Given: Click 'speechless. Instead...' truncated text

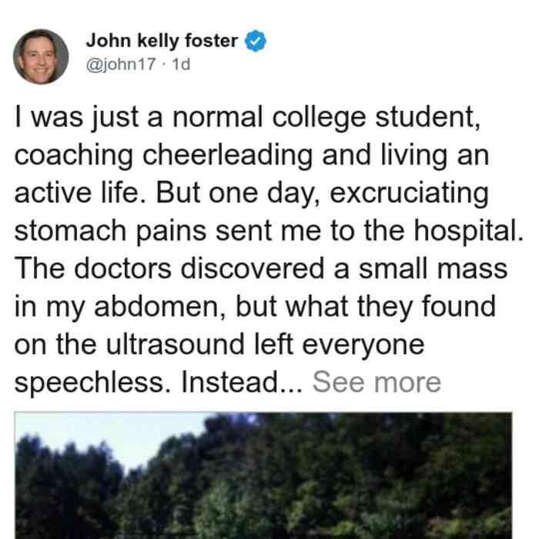Looking at the screenshot, I should tap(159, 382).
